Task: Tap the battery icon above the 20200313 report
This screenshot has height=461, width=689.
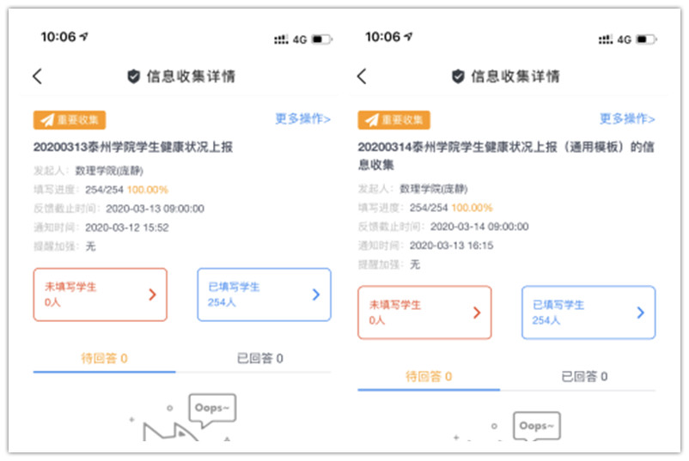Action: 322,39
